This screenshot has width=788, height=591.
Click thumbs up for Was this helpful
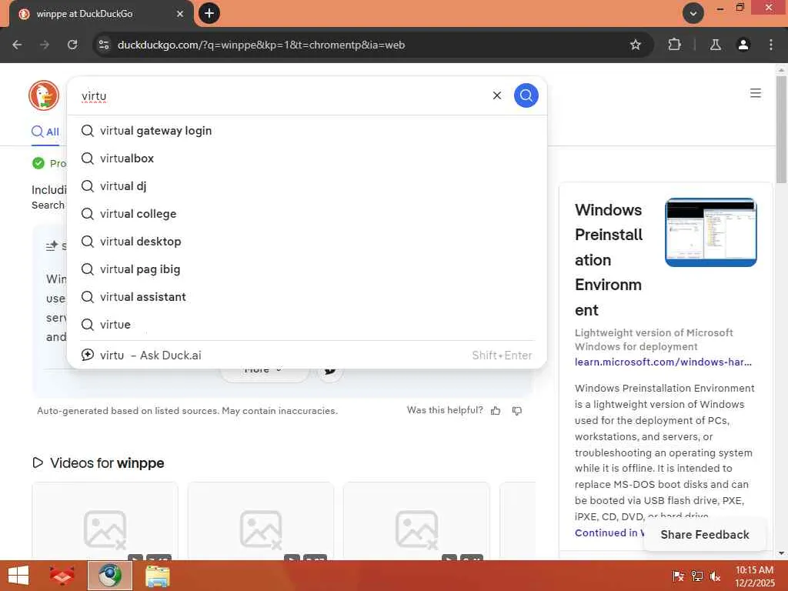click(x=496, y=411)
